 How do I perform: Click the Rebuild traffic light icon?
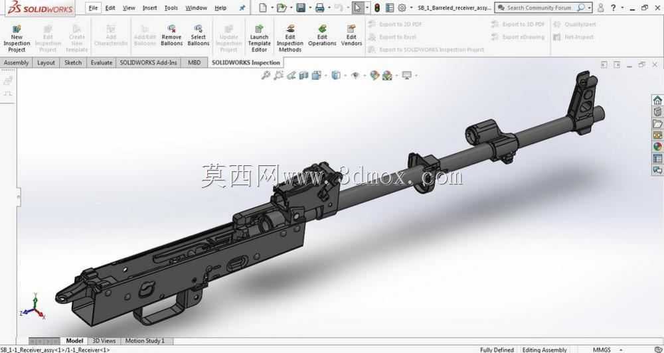tap(377, 7)
